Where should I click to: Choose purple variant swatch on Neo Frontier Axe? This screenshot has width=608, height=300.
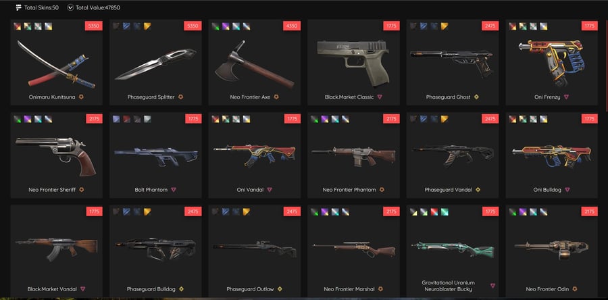226,26
